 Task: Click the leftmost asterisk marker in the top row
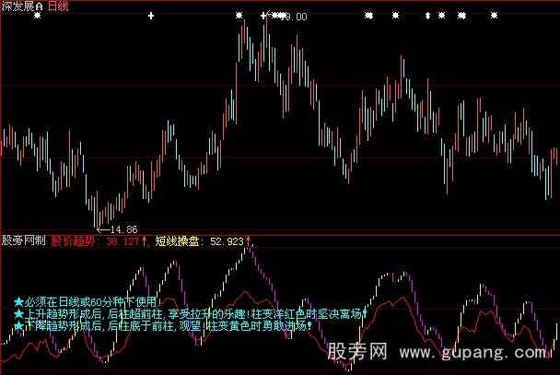tap(38, 16)
